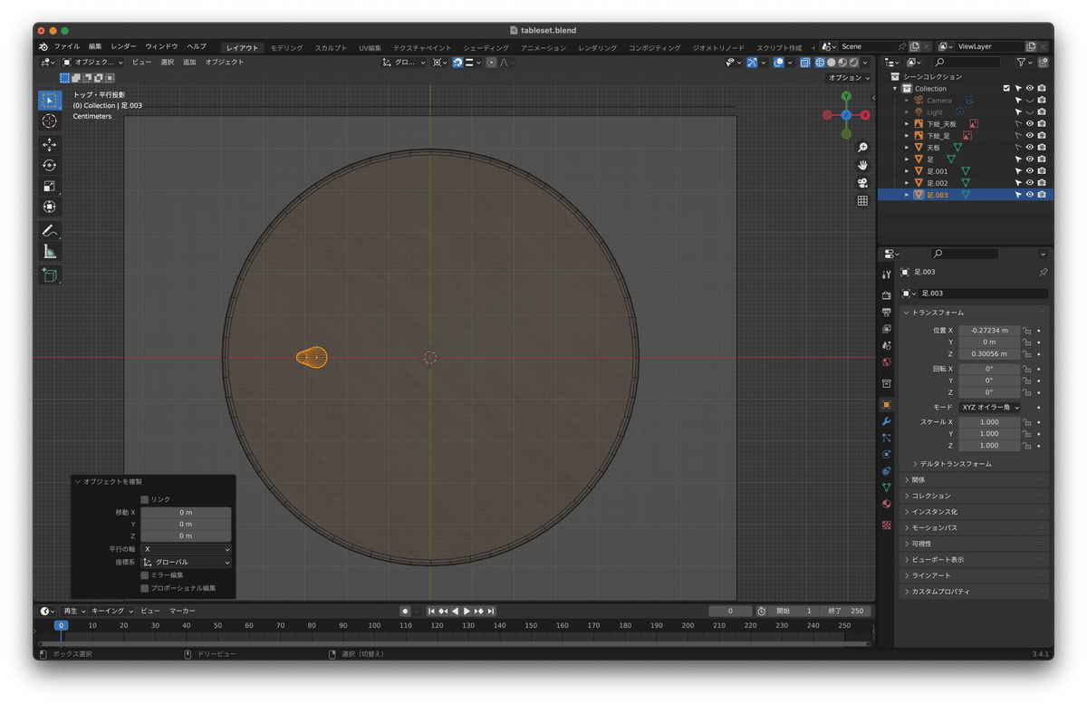Open the Tool properties tab

[x=886, y=275]
